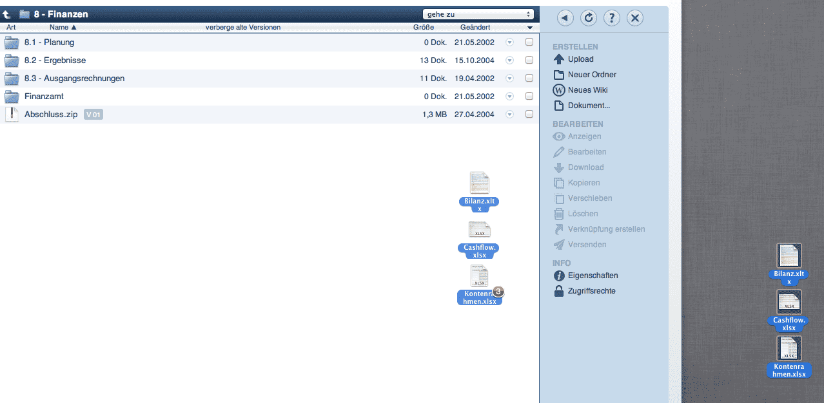Open Eigenschaften info icon
Viewport: 824px width, 403px height.
559,276
